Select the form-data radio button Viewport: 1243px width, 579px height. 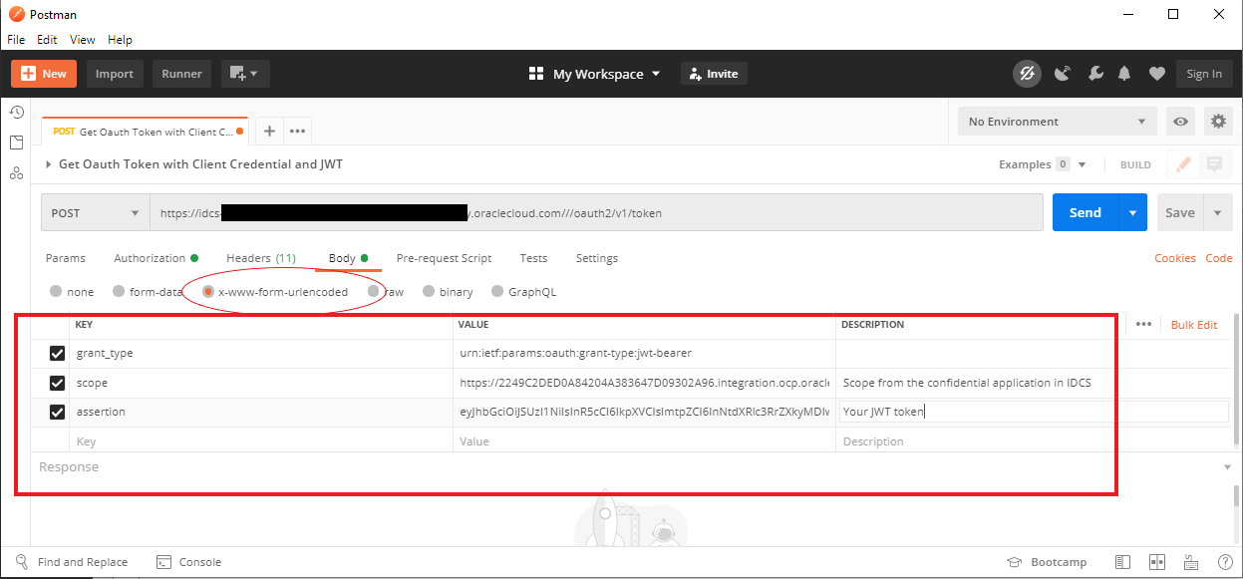point(119,292)
